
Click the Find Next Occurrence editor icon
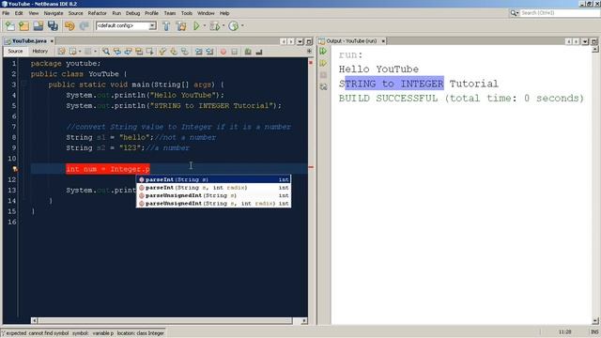(128, 52)
